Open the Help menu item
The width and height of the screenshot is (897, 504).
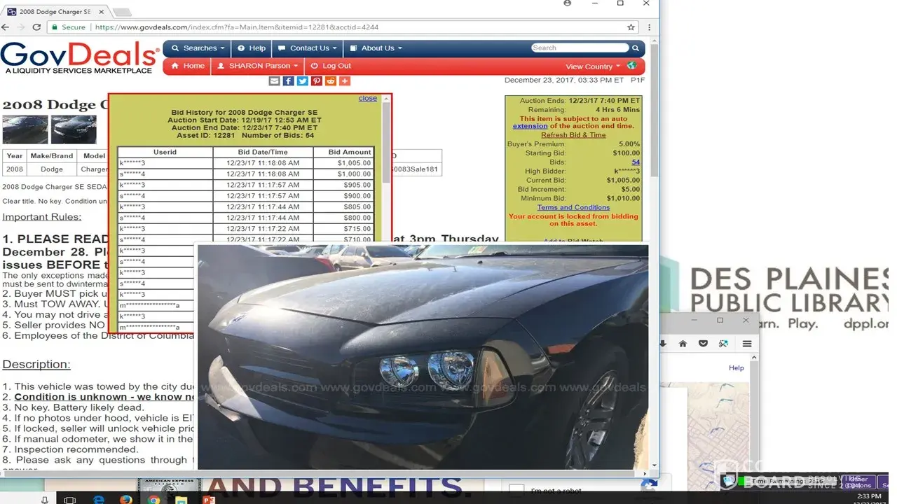pos(252,48)
